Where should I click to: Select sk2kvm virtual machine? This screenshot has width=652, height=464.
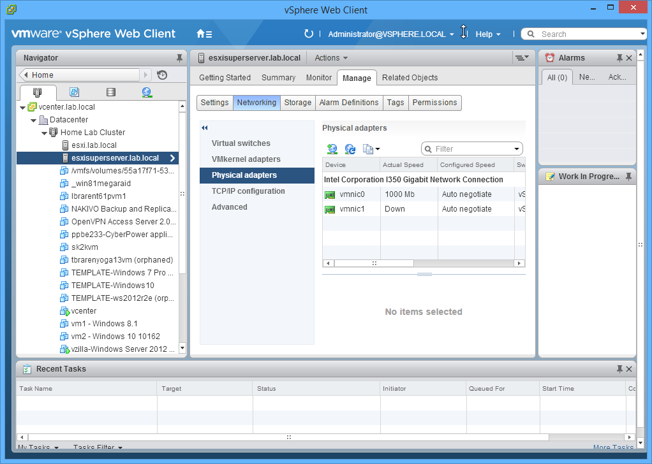pos(84,247)
